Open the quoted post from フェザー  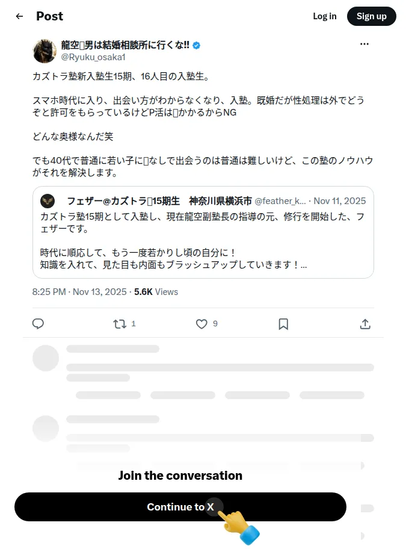click(x=203, y=232)
